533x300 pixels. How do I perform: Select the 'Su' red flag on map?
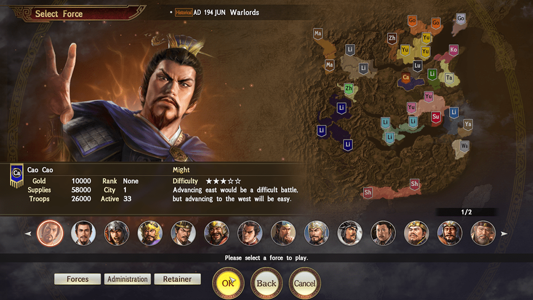tap(436, 117)
